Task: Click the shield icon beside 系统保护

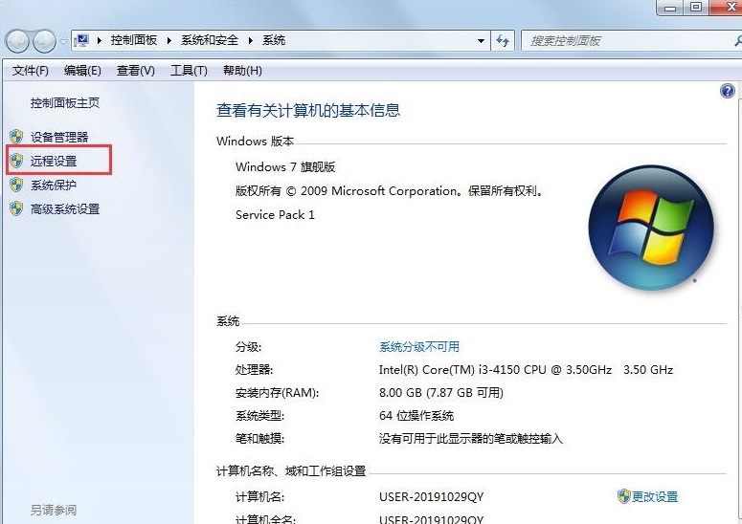Action: tap(15, 186)
